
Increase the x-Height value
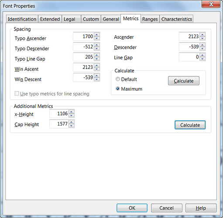pos(72,112)
